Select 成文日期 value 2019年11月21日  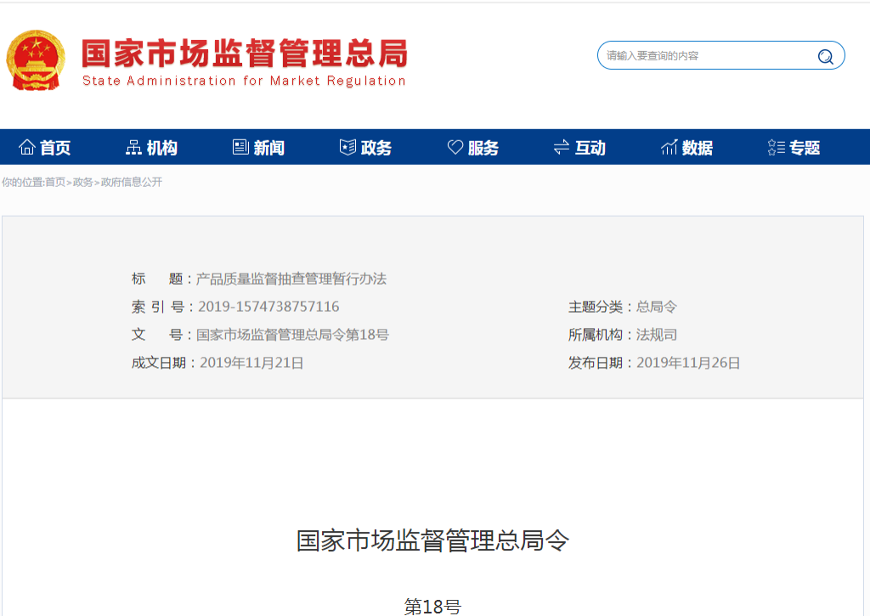tap(251, 363)
